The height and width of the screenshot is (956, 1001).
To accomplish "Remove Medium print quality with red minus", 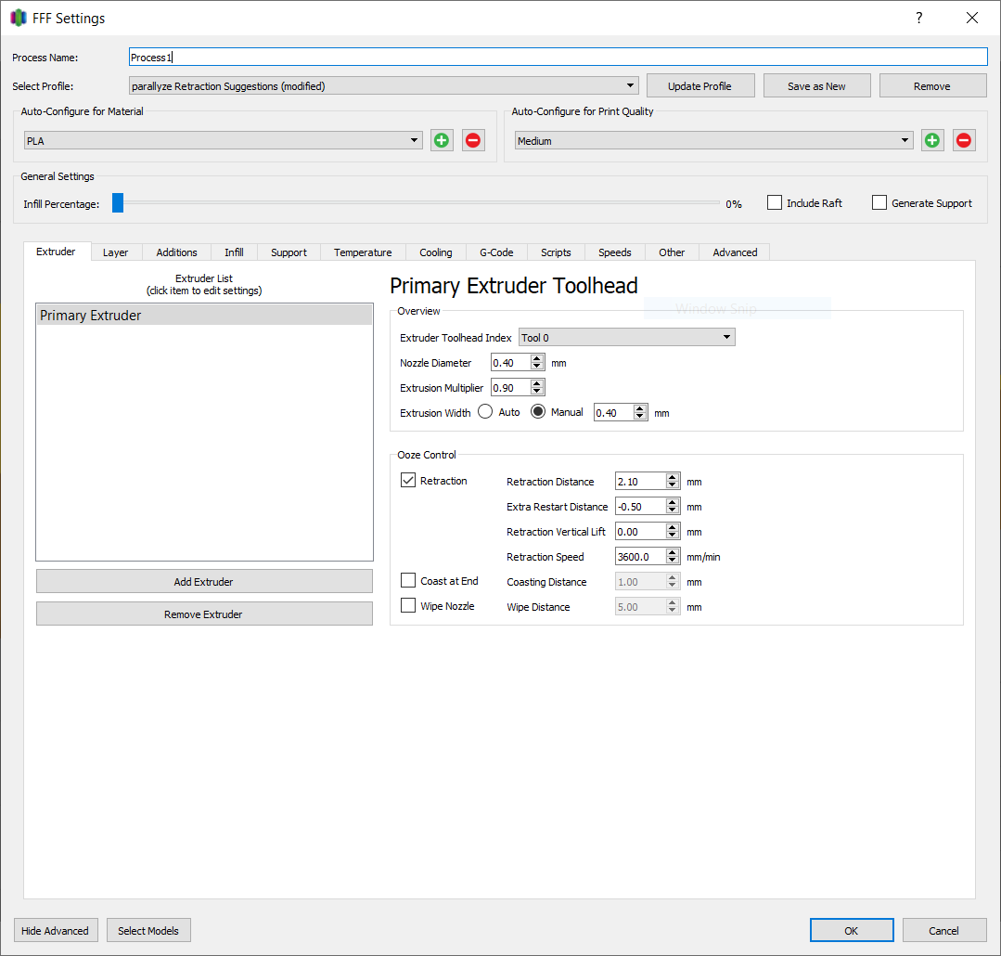I will [964, 140].
